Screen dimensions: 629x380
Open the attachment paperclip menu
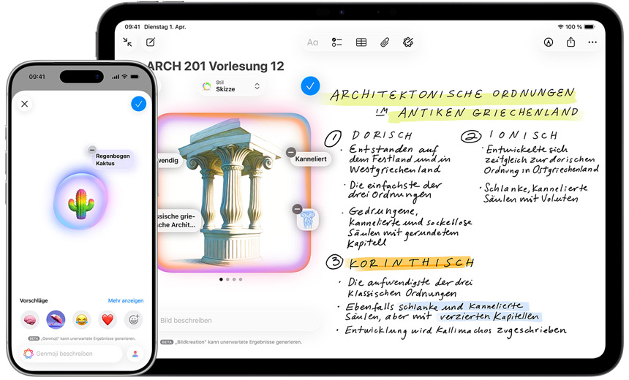pyautogui.click(x=385, y=42)
